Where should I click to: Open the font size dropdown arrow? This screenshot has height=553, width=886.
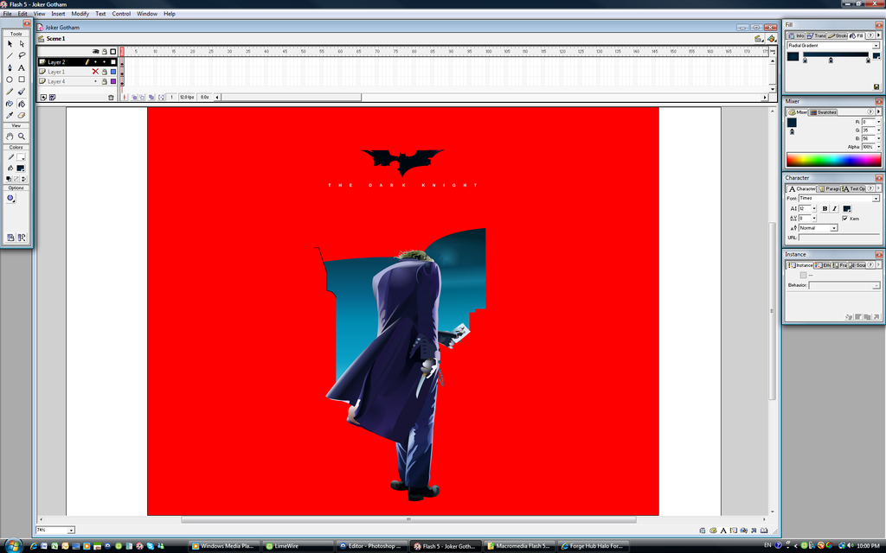pos(813,209)
